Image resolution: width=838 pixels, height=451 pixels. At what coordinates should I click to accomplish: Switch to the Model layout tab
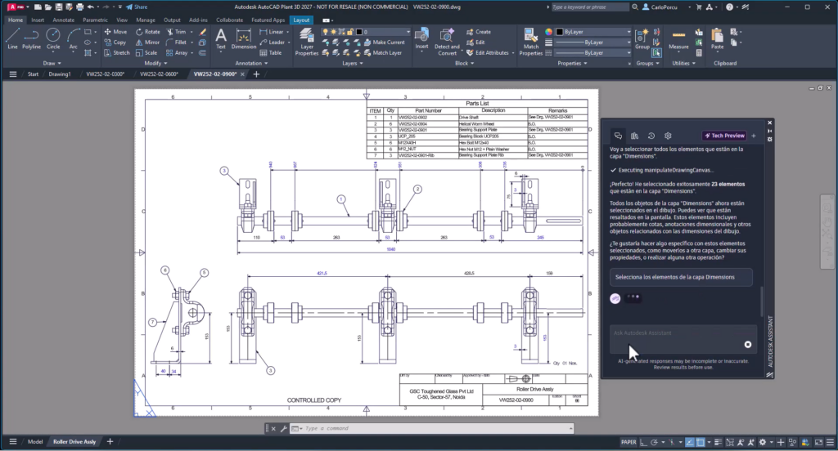[35, 442]
